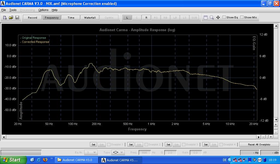This screenshot has width=280, height=164.
Task: Tick the Overplot 1 checkbox
Action: (109, 145)
